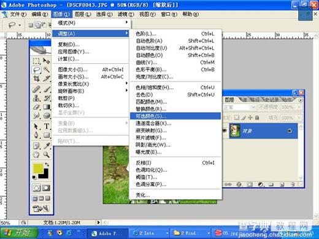This screenshot has width=319, height=239.
Task: Select the Healing Brush tool
Action: (x=36, y=89)
